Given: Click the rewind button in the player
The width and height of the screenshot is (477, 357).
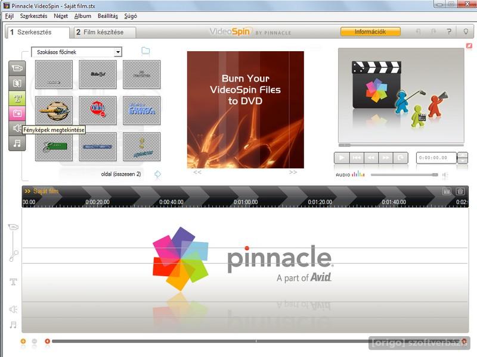Looking at the screenshot, I should [371, 158].
